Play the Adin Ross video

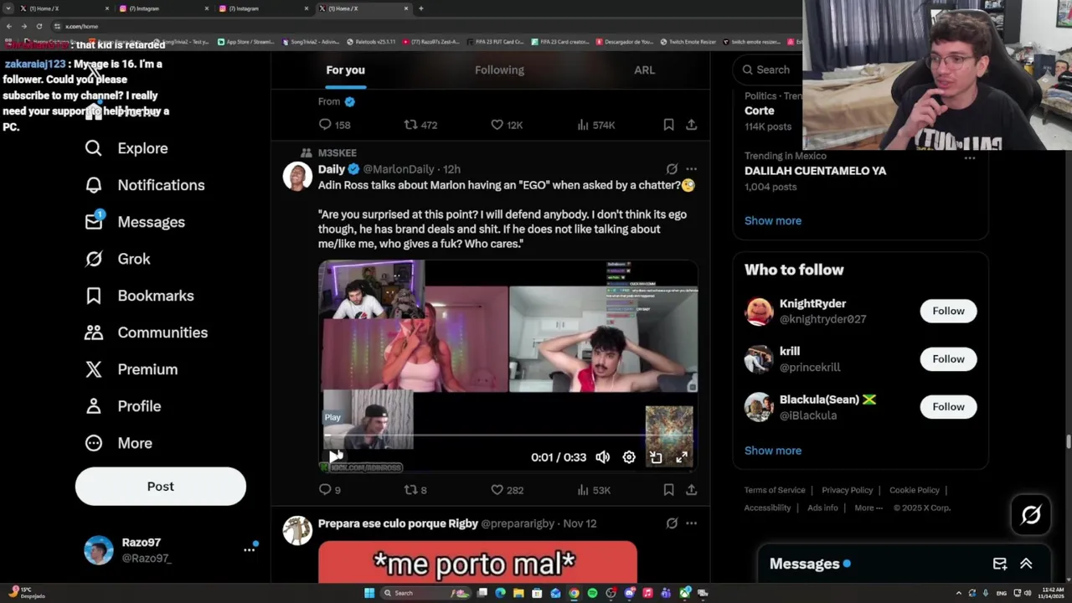[335, 456]
